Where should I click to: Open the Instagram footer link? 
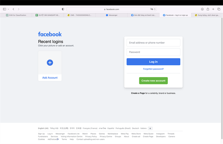[x=161, y=134]
